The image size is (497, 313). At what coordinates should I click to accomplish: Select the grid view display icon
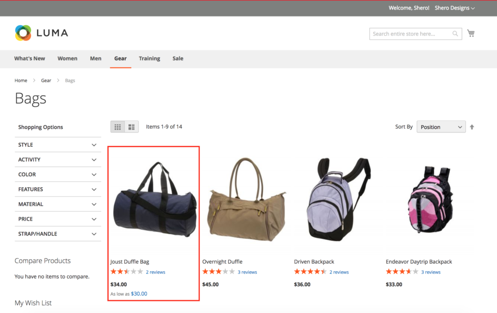pyautogui.click(x=117, y=126)
